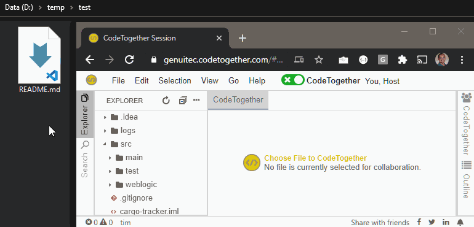This screenshot has height=227, width=474.
Task: Open the Explorer more actions ellipsis
Action: point(196,100)
